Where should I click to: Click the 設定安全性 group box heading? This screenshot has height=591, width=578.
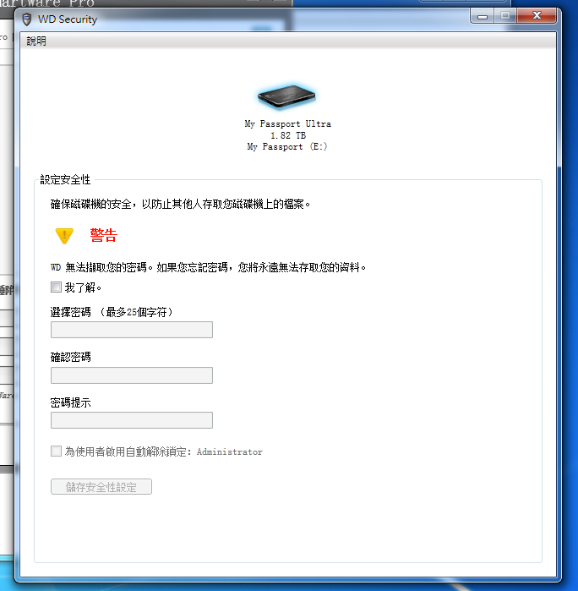pos(65,180)
